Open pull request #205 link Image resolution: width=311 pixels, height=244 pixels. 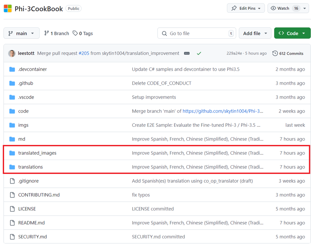[84, 53]
